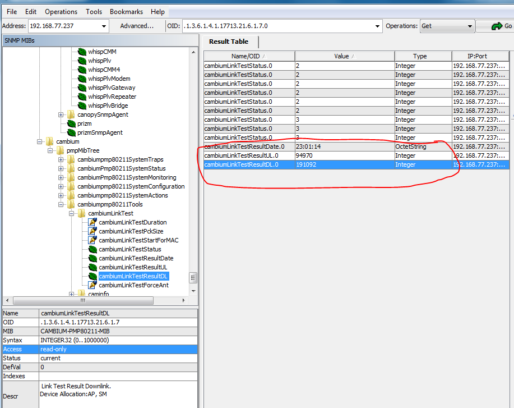This screenshot has height=408, width=514.
Task: Collapse the cambiumLinkTest node
Action: (x=71, y=213)
